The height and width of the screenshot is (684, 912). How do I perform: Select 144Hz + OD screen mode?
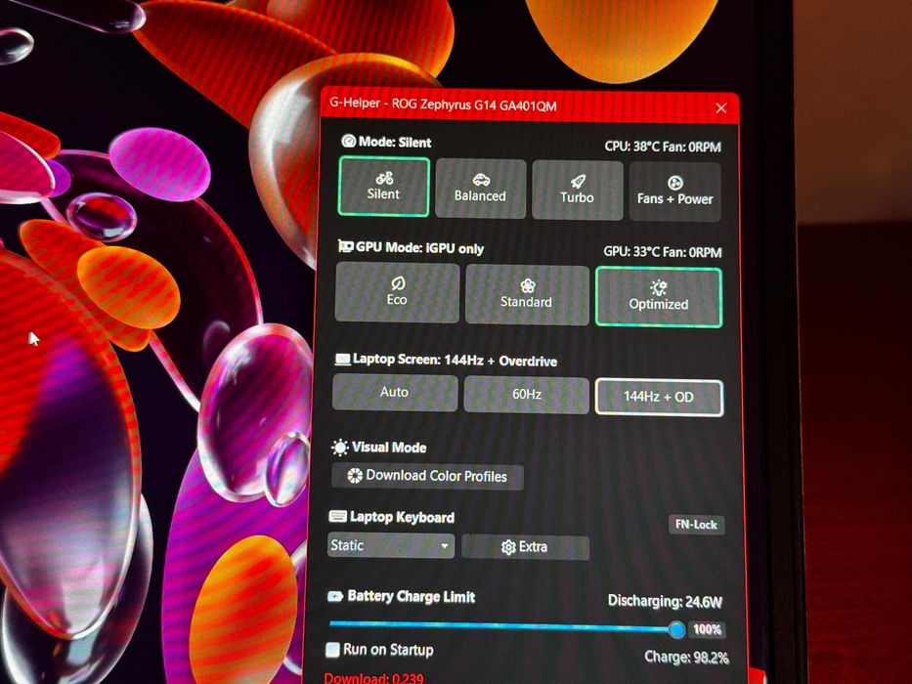tap(659, 398)
